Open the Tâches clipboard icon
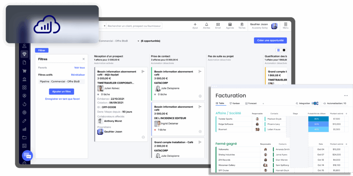This screenshot has width=353, height=176. click(242, 24)
